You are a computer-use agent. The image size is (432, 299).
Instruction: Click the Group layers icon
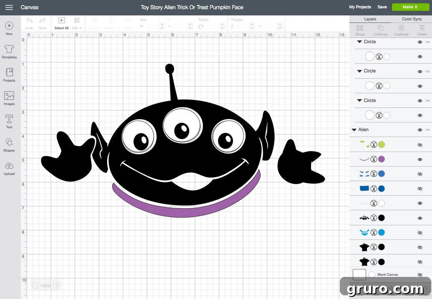(359, 28)
